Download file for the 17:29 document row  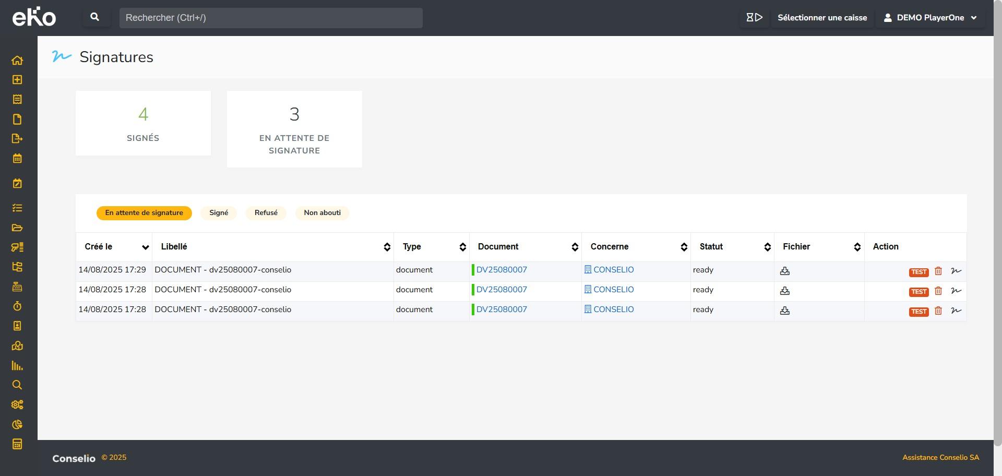pos(784,271)
